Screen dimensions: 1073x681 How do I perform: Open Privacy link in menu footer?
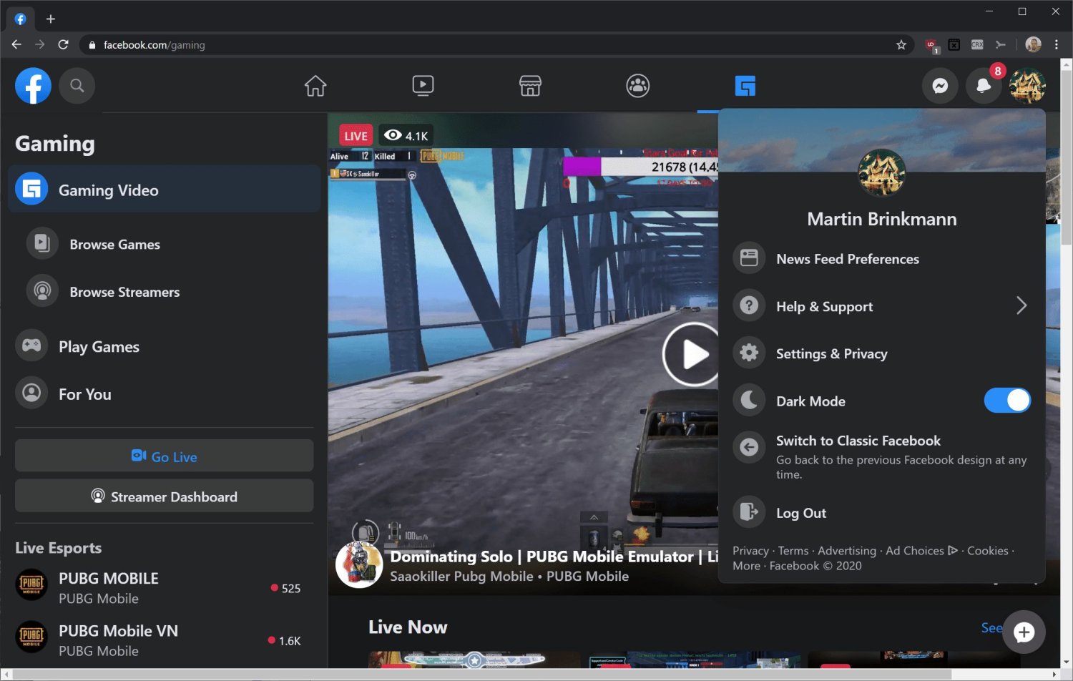[750, 551]
